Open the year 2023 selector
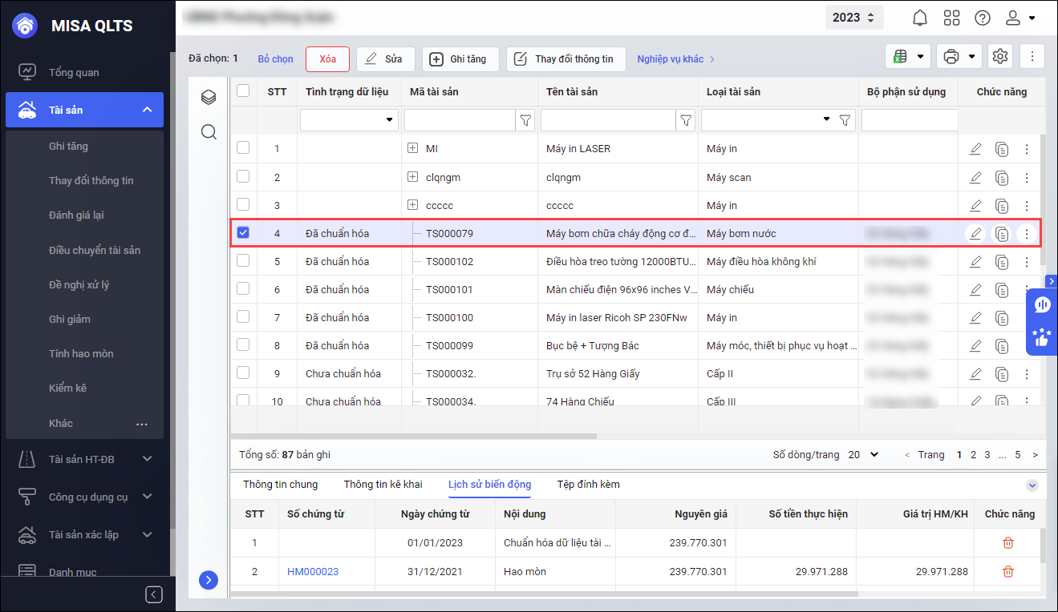This screenshot has height=612, width=1058. (x=853, y=18)
